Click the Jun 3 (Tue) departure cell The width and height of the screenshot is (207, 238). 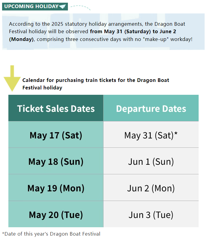[151, 214]
